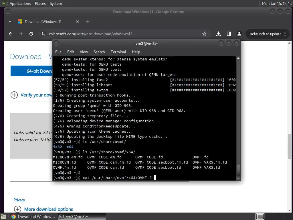293x220 pixels.
Task: Toggle Chrome side panel icon
Action: tap(229, 34)
